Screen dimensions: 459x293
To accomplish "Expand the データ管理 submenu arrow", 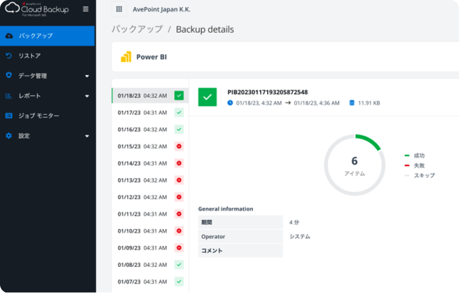I will point(87,76).
